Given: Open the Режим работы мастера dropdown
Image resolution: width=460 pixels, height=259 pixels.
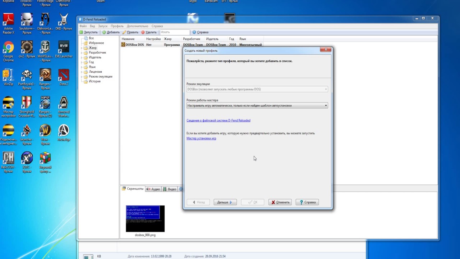Looking at the screenshot, I should click(x=257, y=106).
